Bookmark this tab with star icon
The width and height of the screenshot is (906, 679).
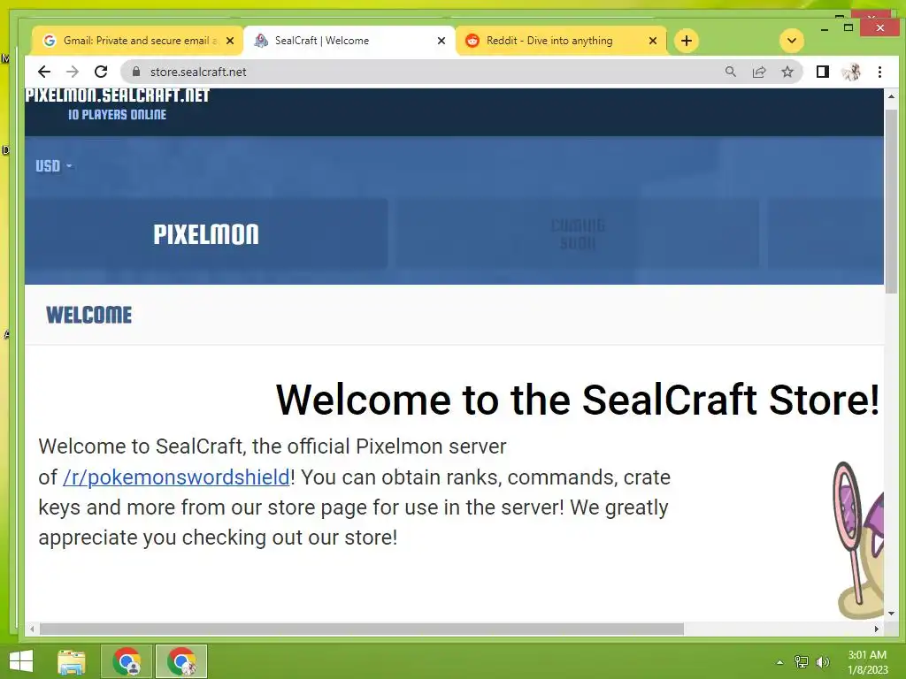[x=787, y=72]
